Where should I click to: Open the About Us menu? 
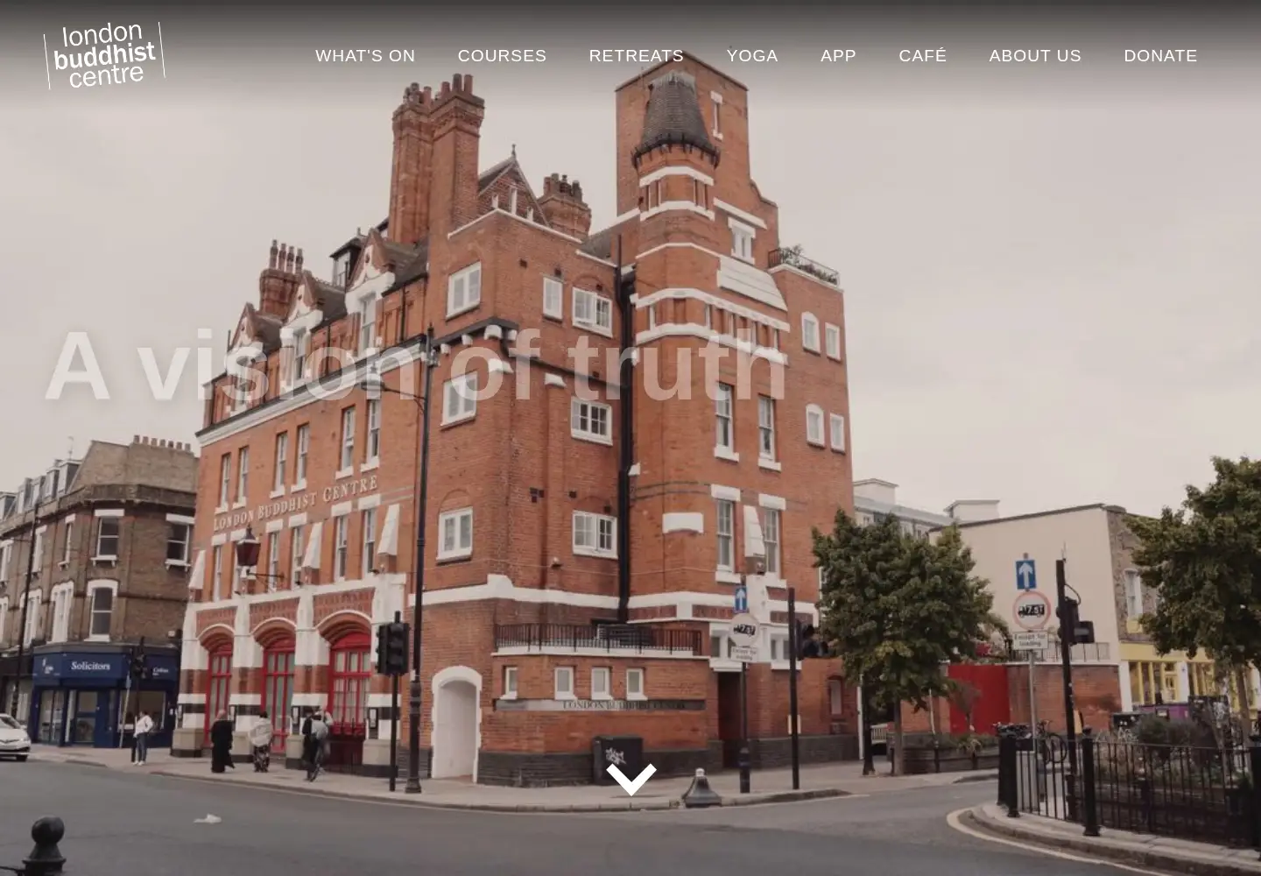[x=1035, y=55]
